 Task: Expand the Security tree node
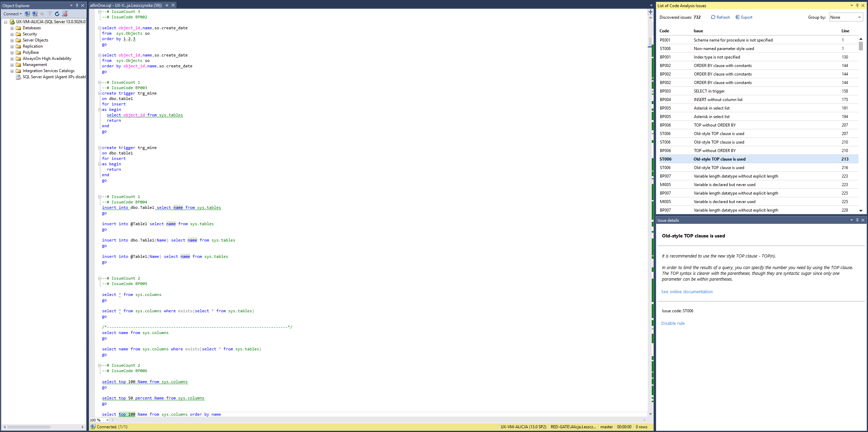(12, 34)
